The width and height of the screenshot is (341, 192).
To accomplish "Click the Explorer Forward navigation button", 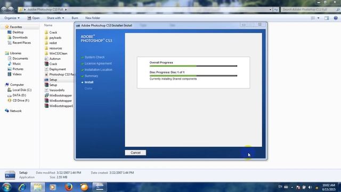I will pos(11,10).
